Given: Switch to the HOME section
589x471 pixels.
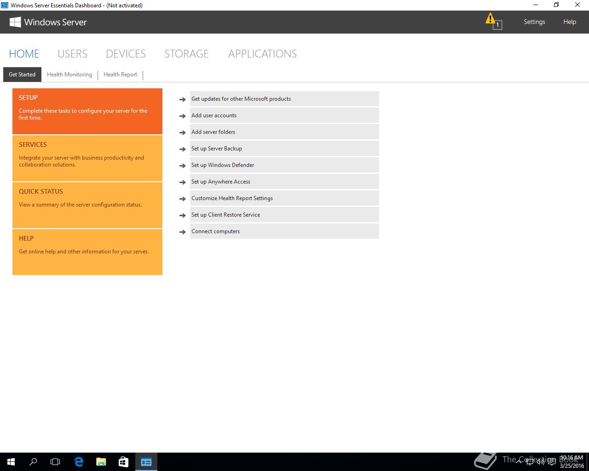Looking at the screenshot, I should 24,54.
